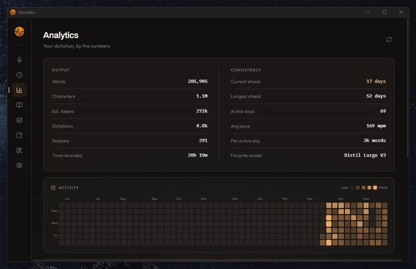The image size is (416, 269).
Task: Open the language translate icon in sidebar
Action: [x=20, y=150]
